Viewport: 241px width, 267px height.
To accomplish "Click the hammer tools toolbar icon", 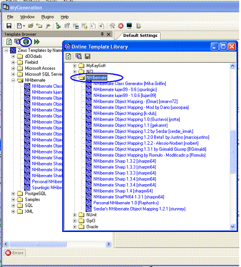I will pyautogui.click(x=112, y=26).
